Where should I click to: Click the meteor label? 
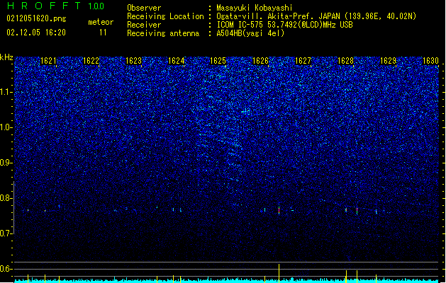coord(101,22)
